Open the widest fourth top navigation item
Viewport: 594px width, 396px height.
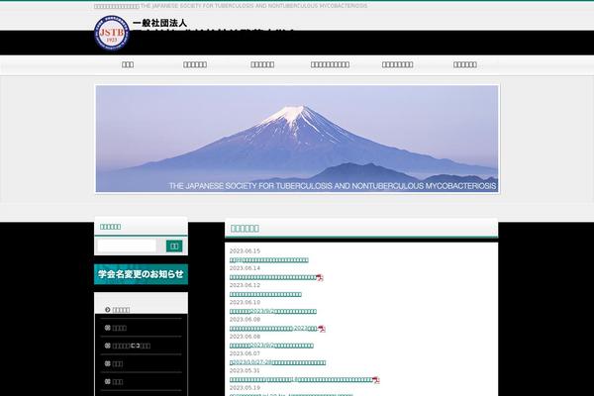pos(330,64)
